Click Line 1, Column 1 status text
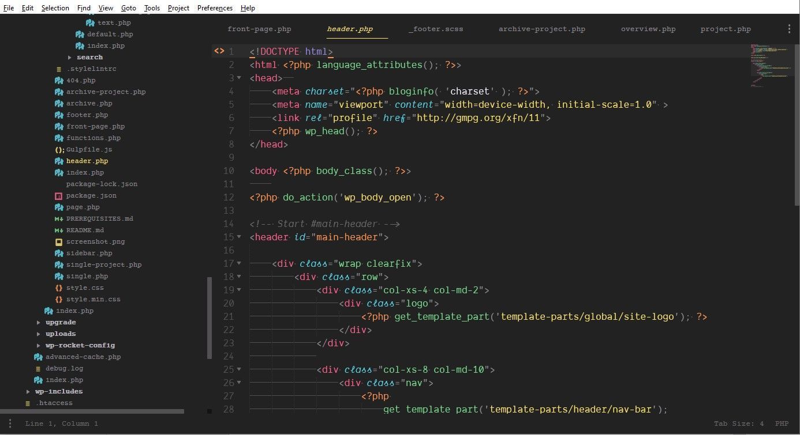The image size is (800, 435). 62,423
